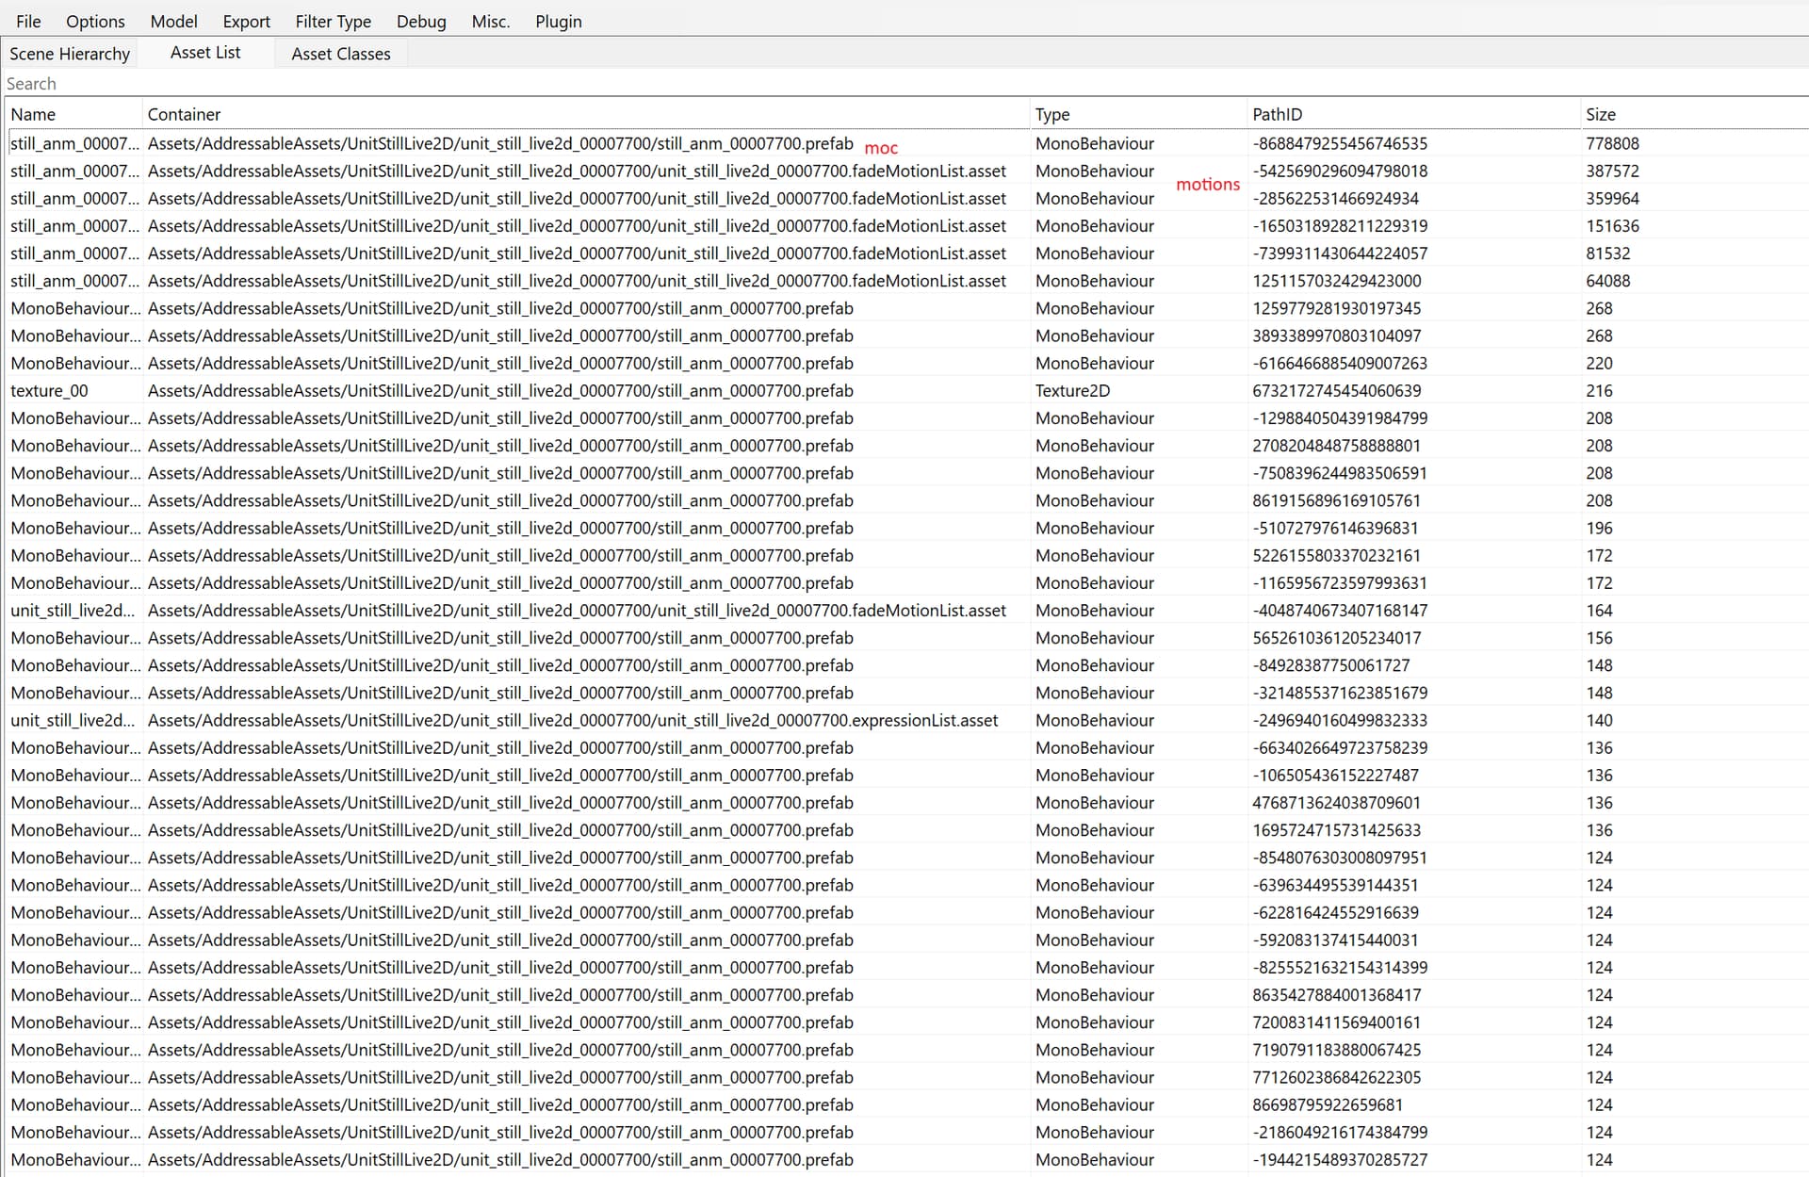Screen dimensions: 1809x1177
Task: Open the Plugin menu
Action: [x=559, y=21]
